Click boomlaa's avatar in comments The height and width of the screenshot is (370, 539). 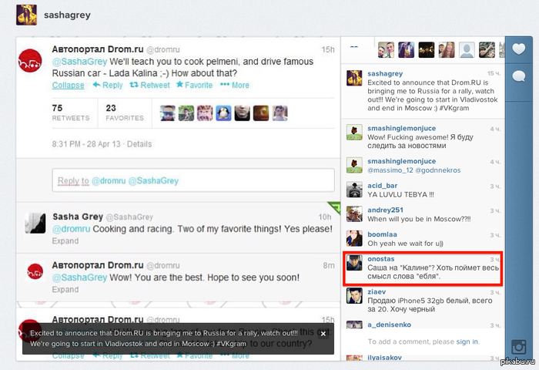(x=354, y=238)
